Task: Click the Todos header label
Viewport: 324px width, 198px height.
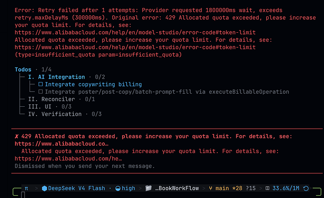Action: [x=23, y=70]
